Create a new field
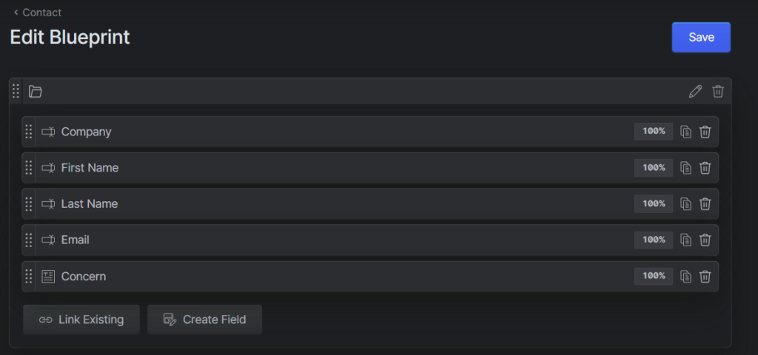 [x=204, y=319]
